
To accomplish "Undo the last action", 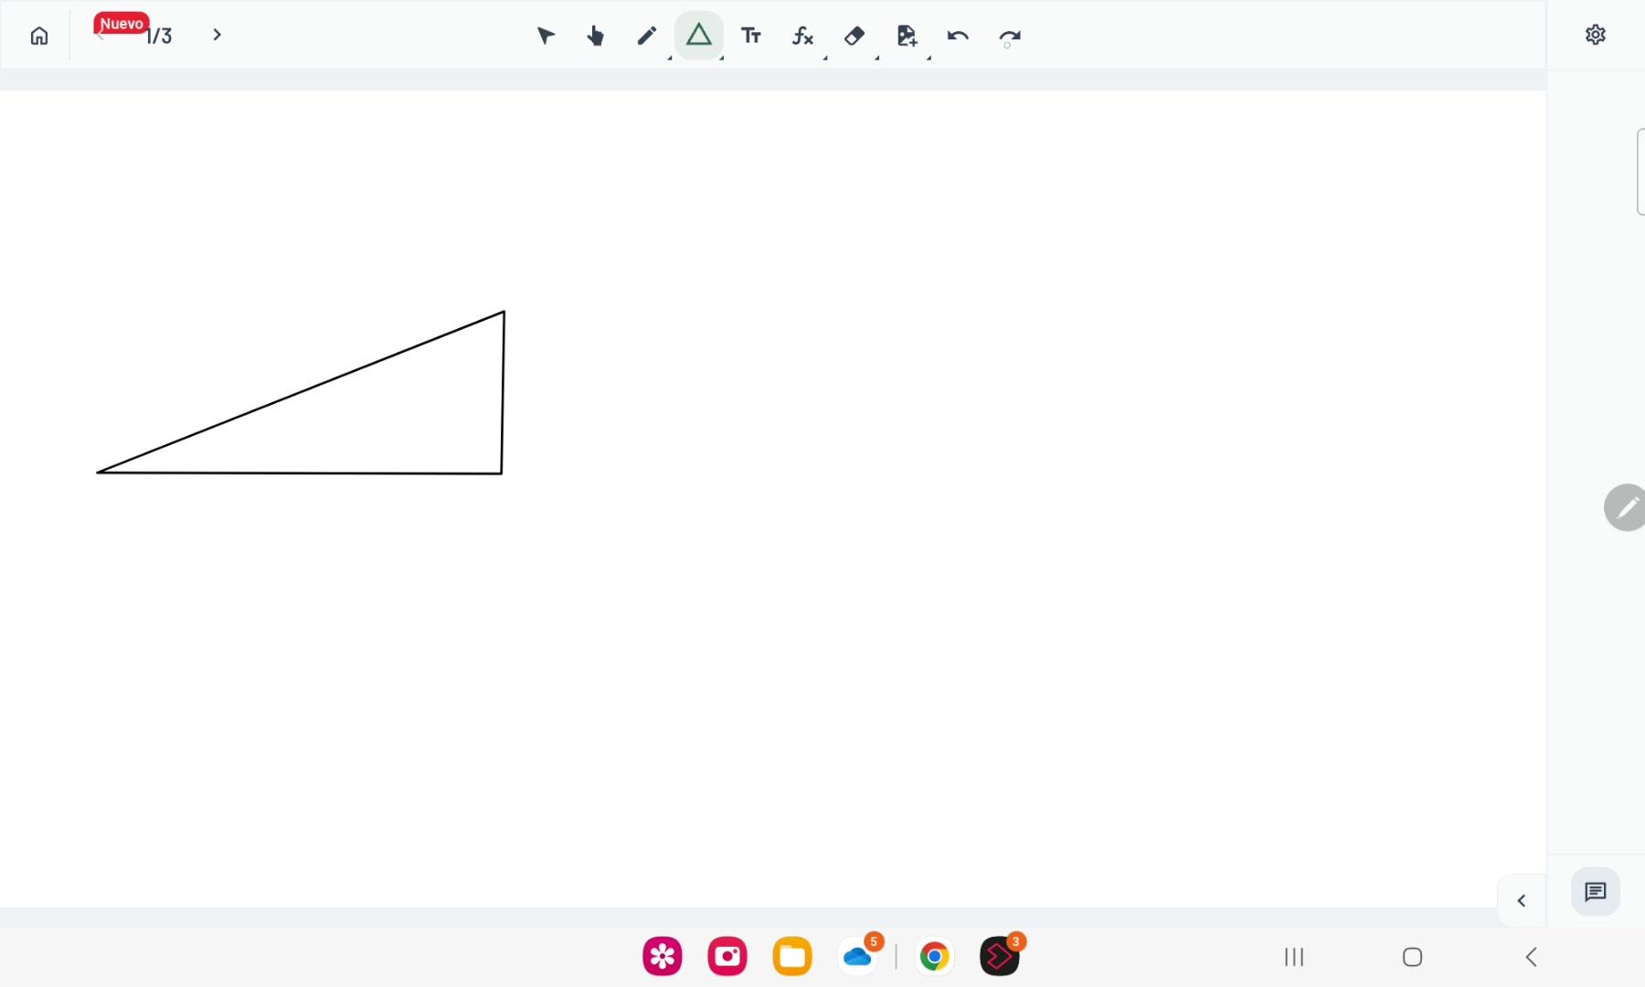I will point(958,36).
